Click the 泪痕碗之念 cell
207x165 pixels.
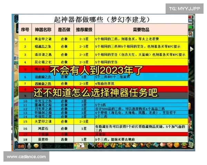43,77
